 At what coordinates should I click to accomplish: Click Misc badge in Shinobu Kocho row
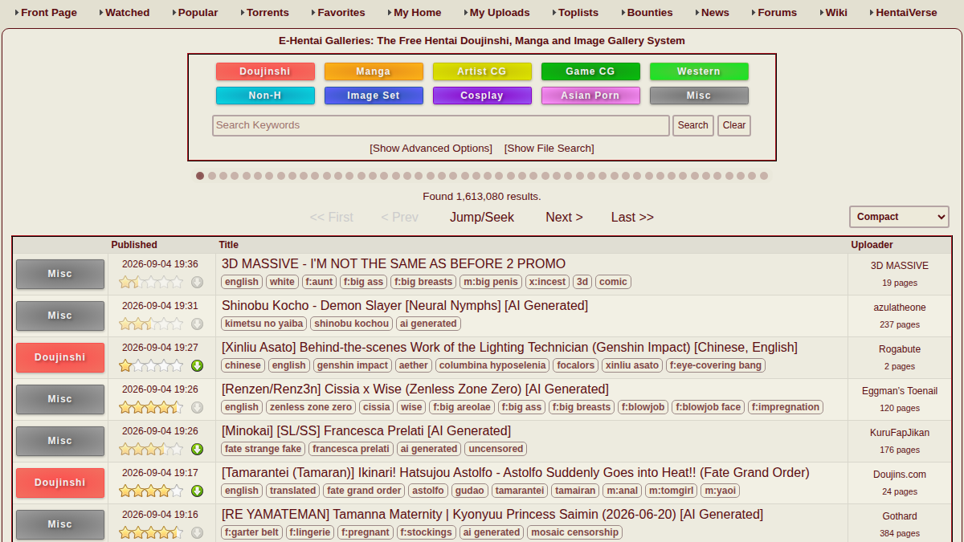pyautogui.click(x=60, y=316)
